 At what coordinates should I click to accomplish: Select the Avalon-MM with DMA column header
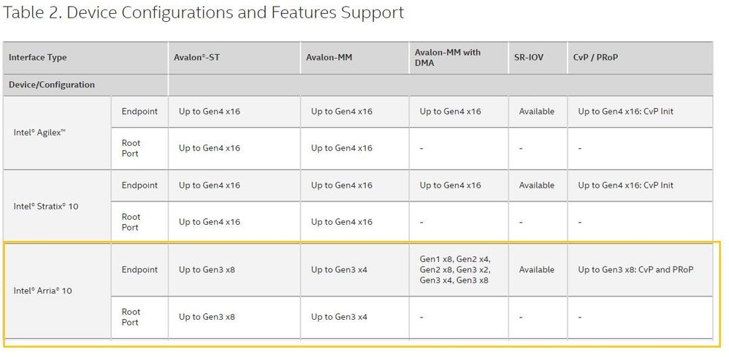coord(448,58)
